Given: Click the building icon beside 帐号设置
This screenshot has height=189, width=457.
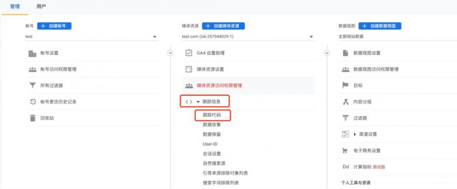Looking at the screenshot, I should [32, 53].
